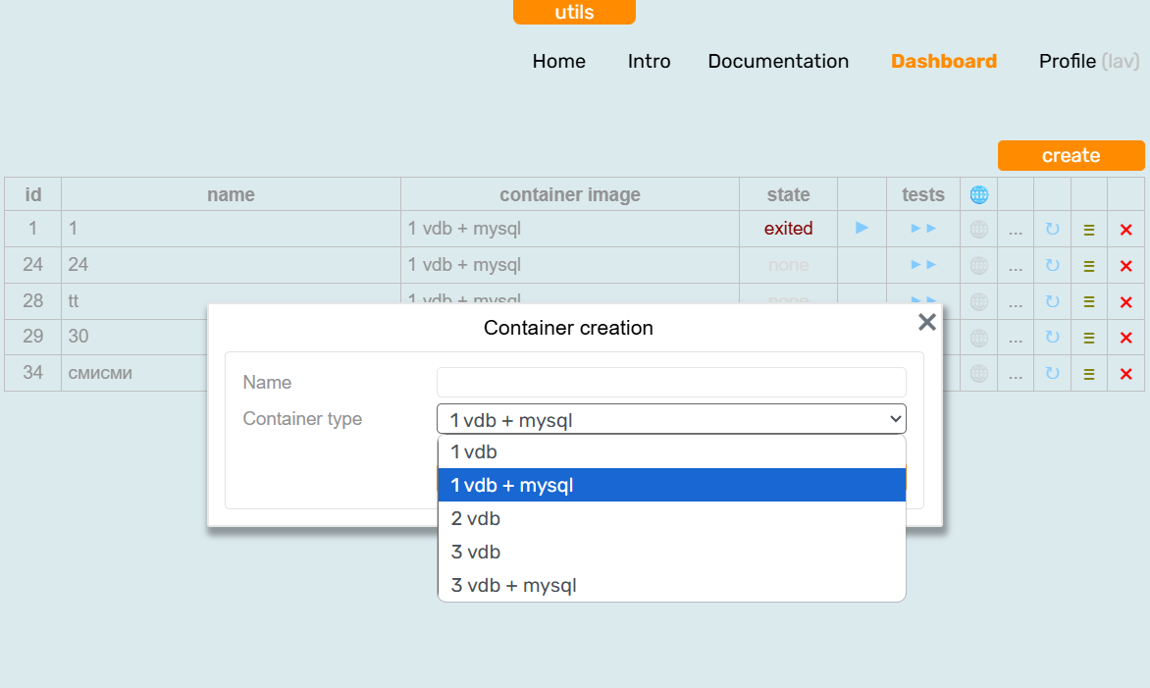Delete container 34 with red X

(1125, 374)
